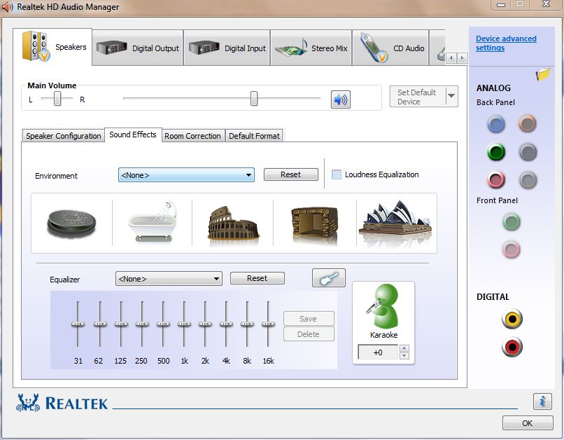Switch to the Room Correction tab

(x=192, y=136)
